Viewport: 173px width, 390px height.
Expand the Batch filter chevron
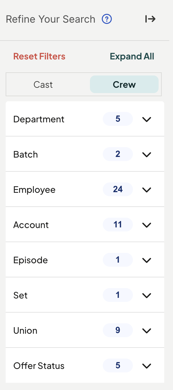tap(147, 155)
